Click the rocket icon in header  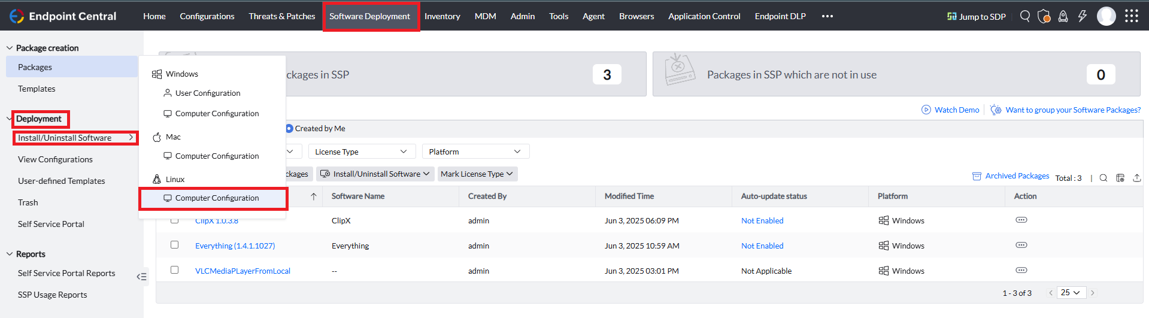tap(1063, 16)
